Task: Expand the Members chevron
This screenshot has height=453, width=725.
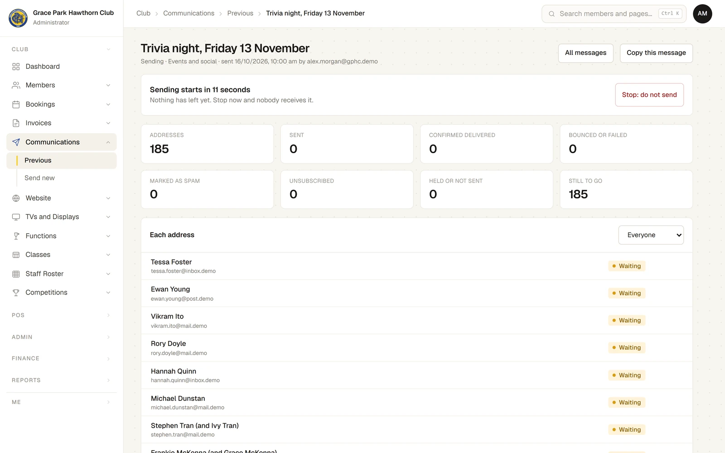Action: 108,85
